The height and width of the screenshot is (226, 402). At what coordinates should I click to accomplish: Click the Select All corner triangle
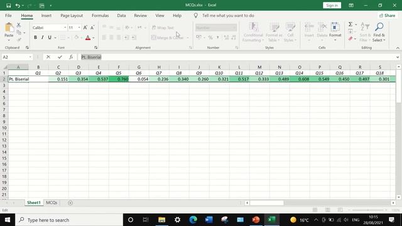click(x=5, y=67)
